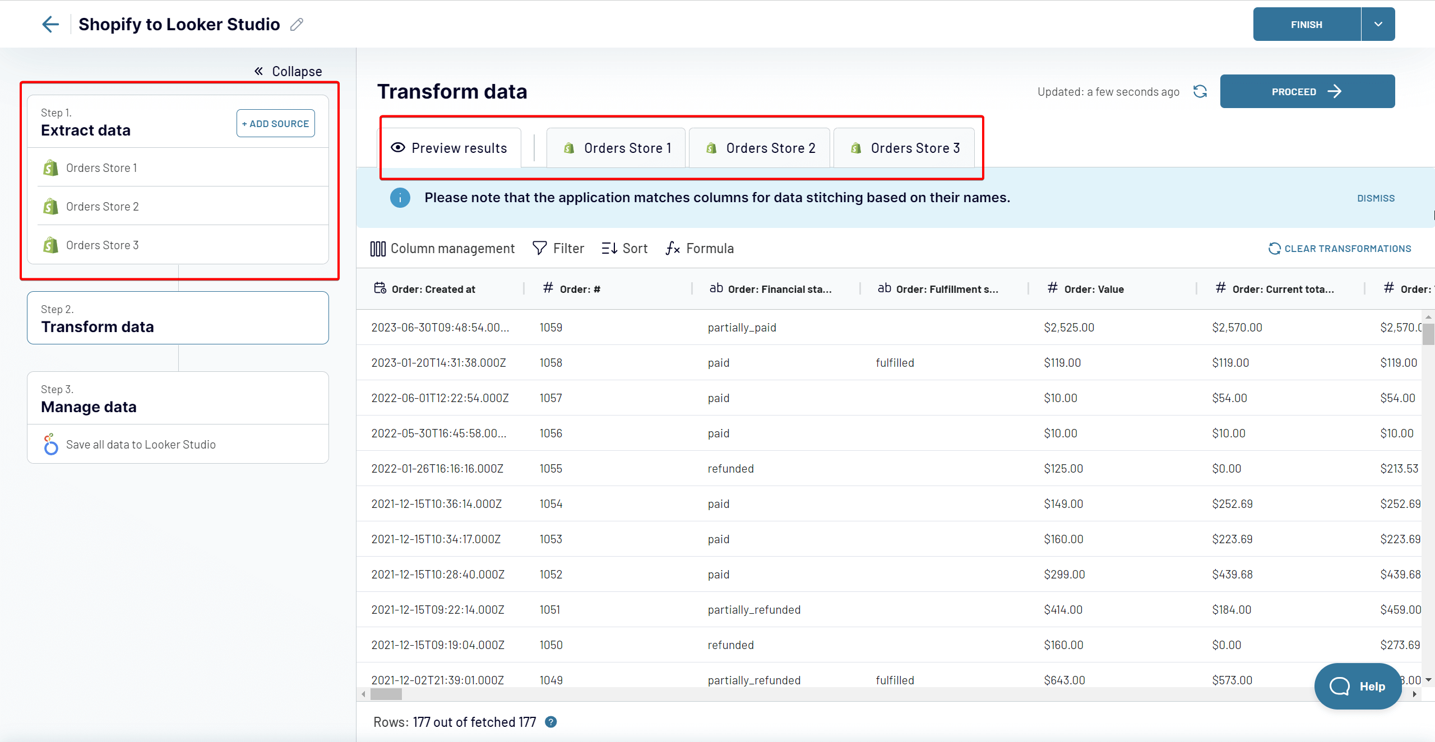Open the Help chat widget
The image size is (1435, 742).
pyautogui.click(x=1358, y=686)
